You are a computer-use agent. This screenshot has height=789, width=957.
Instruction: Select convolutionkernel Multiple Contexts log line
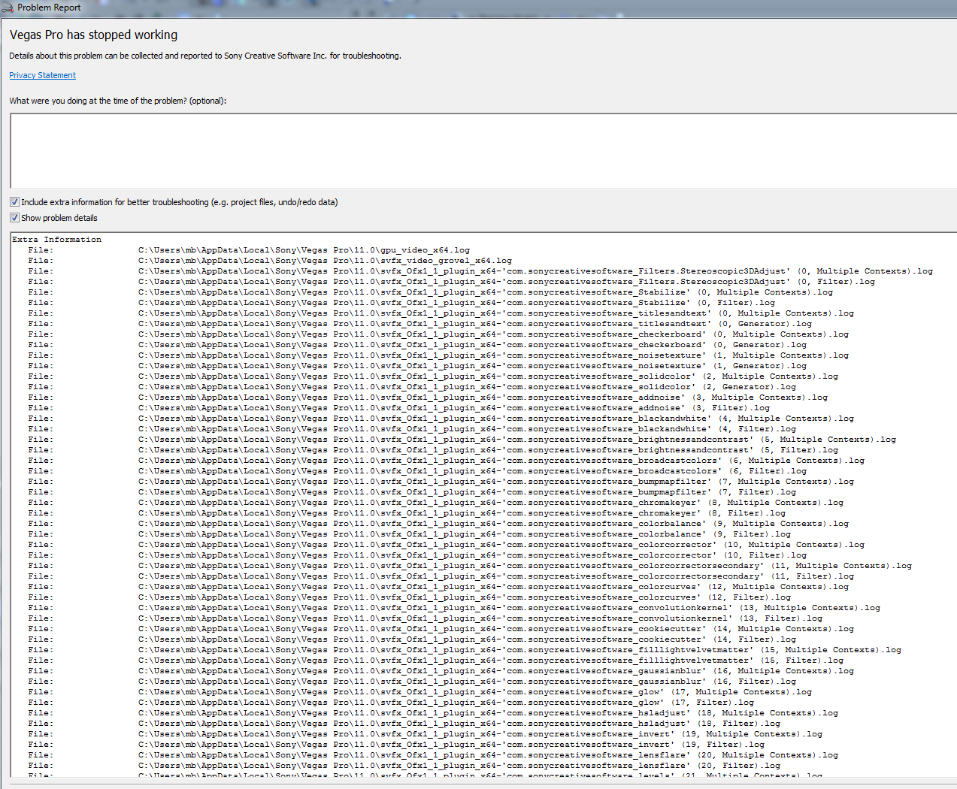coord(454,608)
